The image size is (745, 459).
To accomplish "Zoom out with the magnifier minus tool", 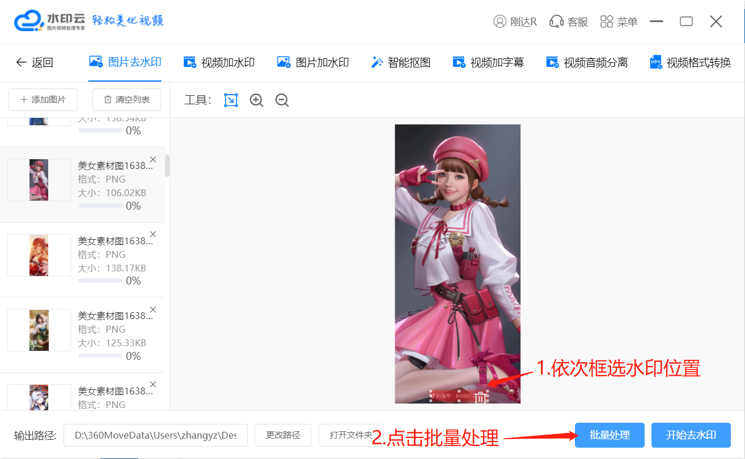I will (282, 100).
